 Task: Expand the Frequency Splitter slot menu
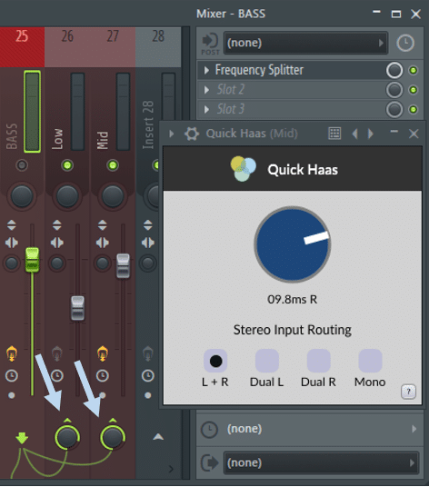click(x=206, y=70)
